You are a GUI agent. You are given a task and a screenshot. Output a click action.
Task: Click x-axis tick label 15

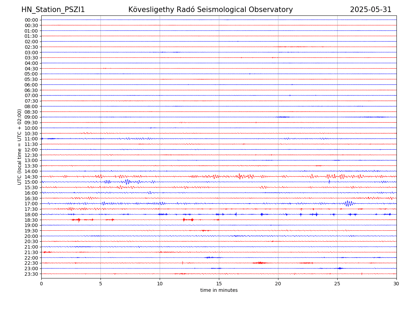click(219, 284)
